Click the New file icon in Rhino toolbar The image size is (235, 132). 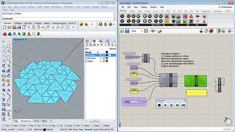pyautogui.click(x=4, y=27)
